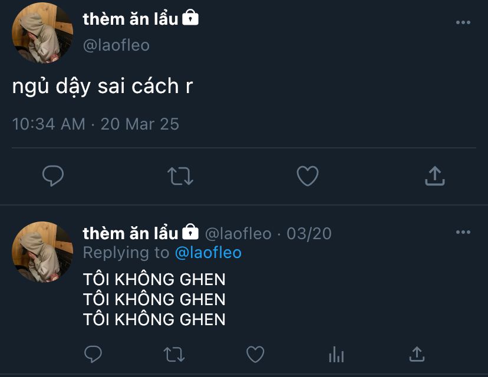Click the blue @laofleo mention link
This screenshot has width=488, height=377.
click(x=208, y=253)
